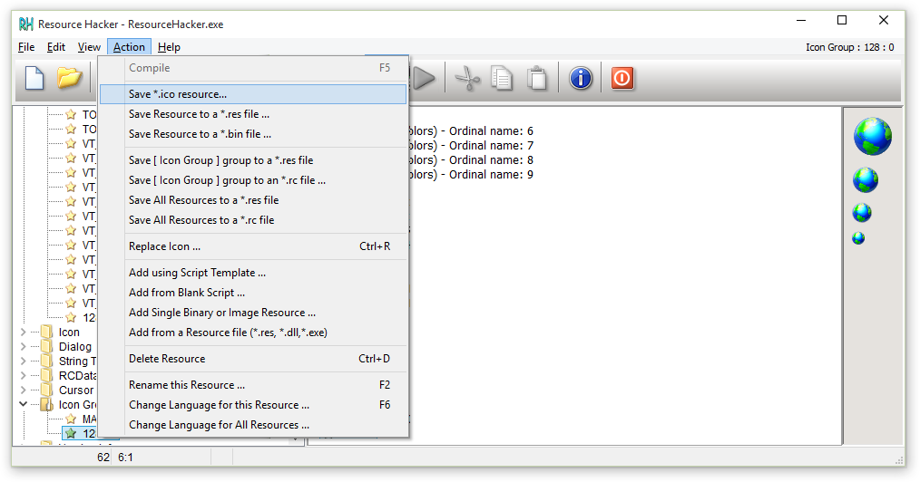The image size is (920, 482).
Task: Click the Ordinal name: 9 line
Action: coord(471,175)
